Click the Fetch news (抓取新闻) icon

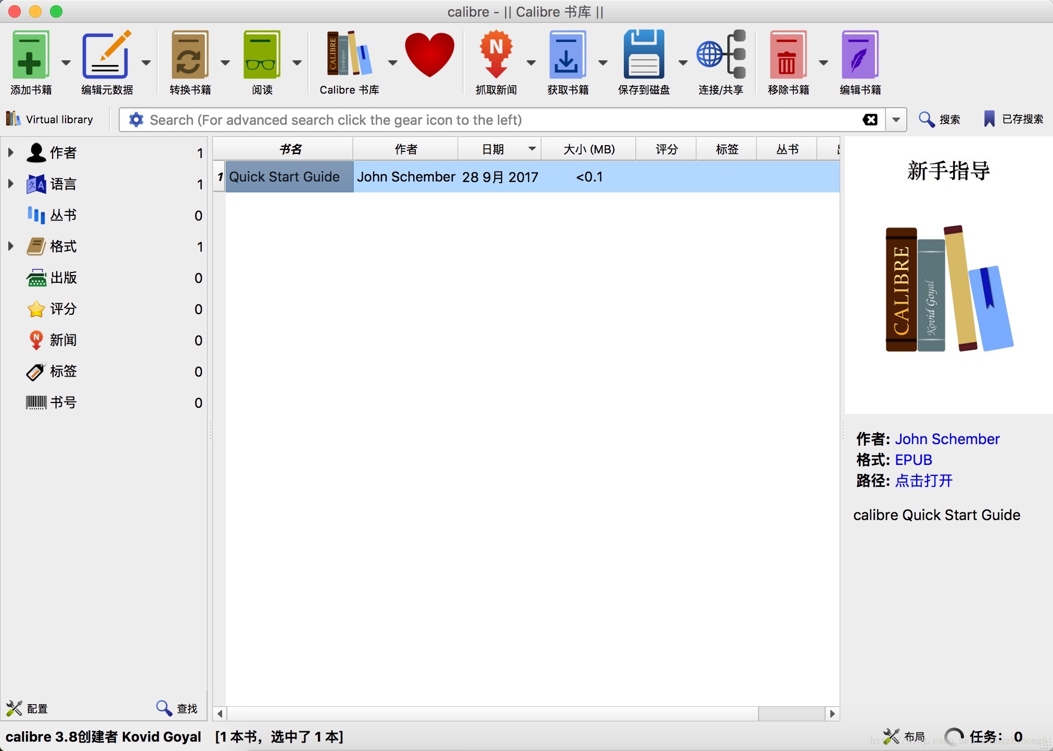[496, 55]
